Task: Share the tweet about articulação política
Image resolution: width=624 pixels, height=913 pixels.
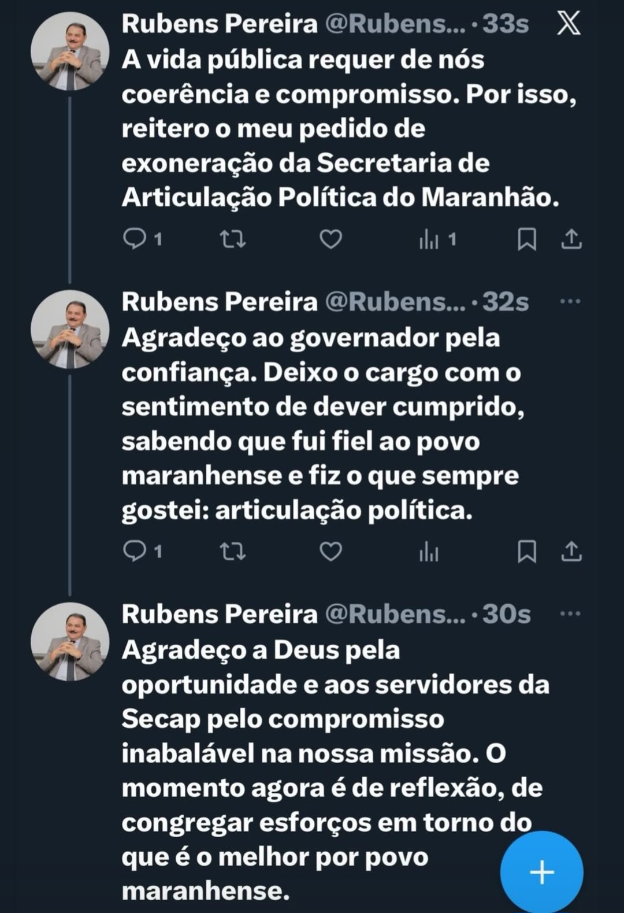Action: tap(571, 552)
